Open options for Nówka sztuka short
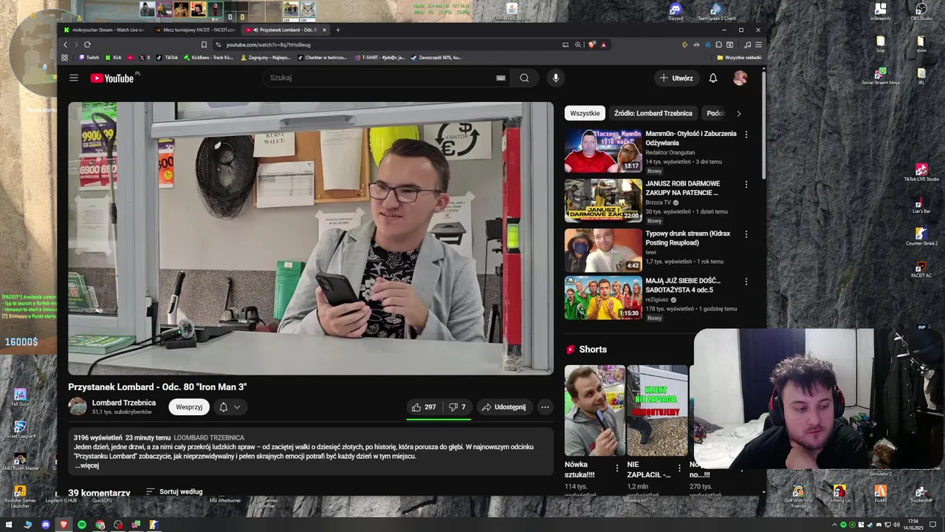The width and height of the screenshot is (945, 532). pos(617,468)
